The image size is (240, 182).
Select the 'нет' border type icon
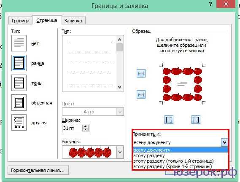(19, 43)
